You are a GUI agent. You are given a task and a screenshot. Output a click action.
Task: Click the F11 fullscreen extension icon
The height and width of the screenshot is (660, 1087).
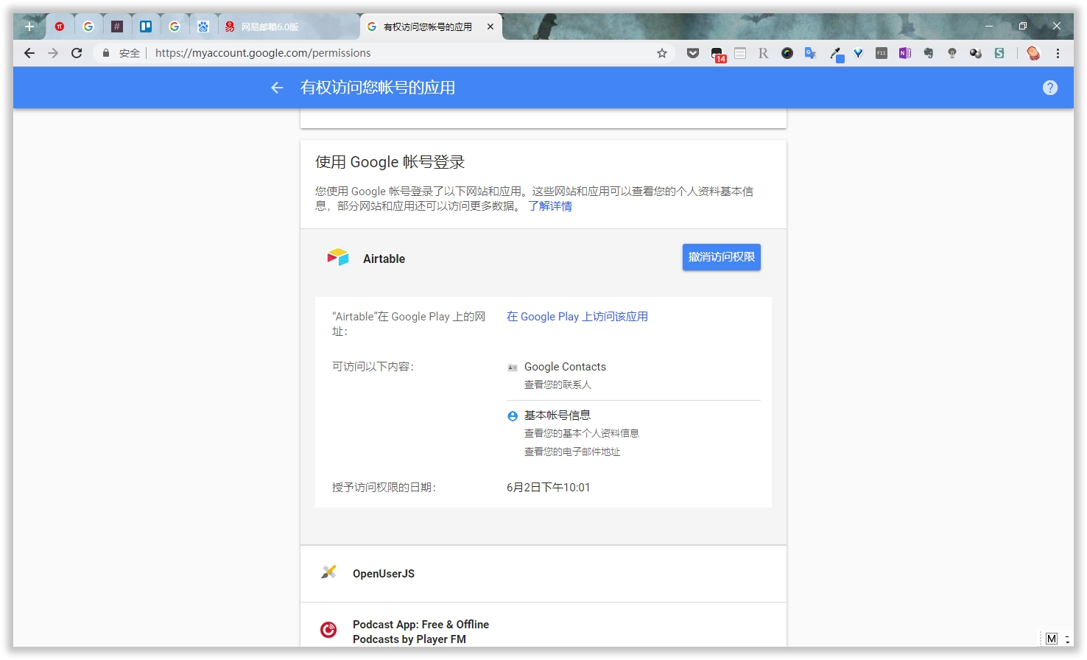tap(881, 52)
